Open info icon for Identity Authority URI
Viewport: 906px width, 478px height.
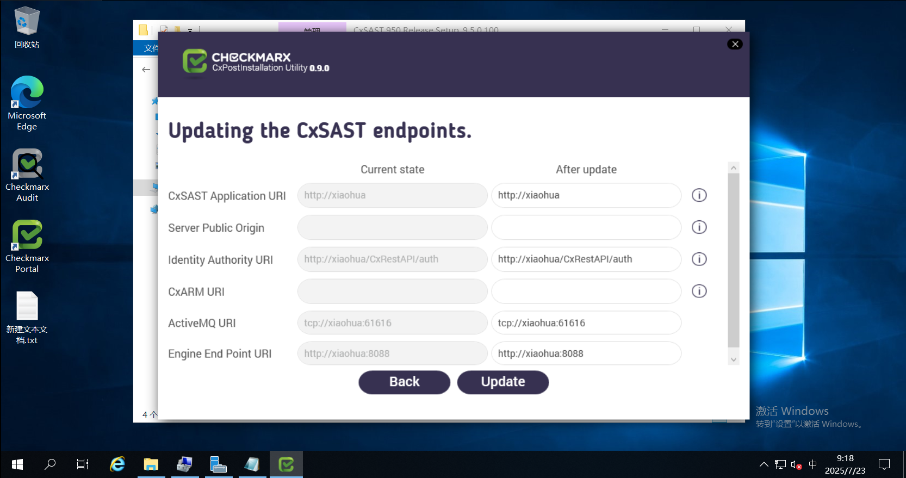699,259
